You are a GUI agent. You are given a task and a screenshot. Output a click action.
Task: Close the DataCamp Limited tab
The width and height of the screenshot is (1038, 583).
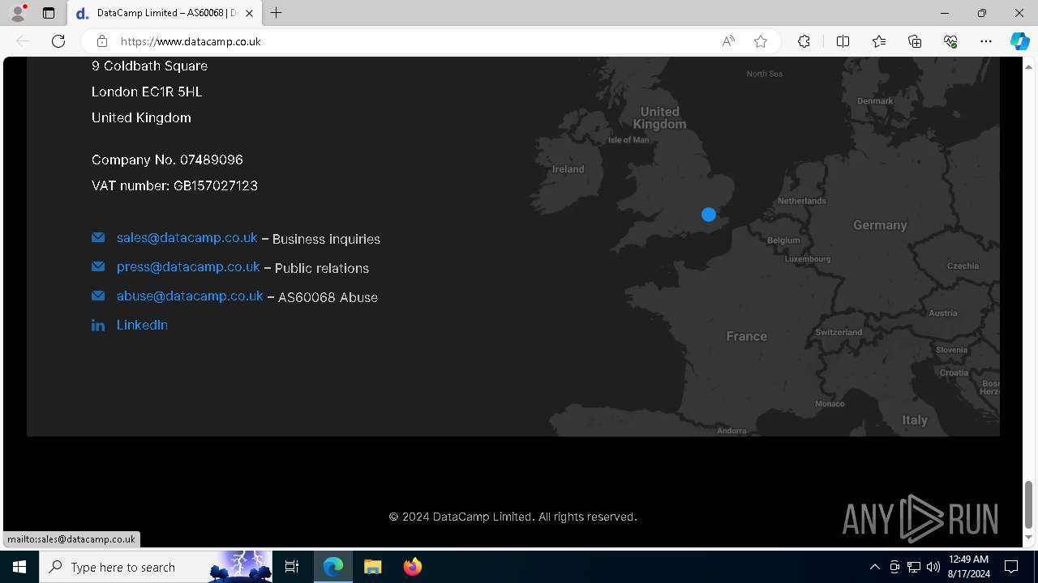250,13
